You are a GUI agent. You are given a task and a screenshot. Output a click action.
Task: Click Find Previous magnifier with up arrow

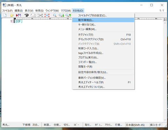[68, 15]
